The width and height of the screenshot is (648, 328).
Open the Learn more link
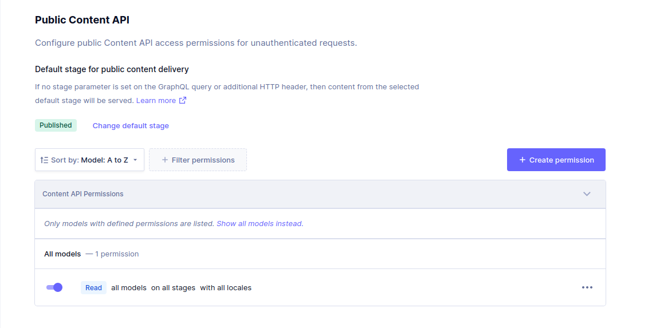tap(156, 100)
